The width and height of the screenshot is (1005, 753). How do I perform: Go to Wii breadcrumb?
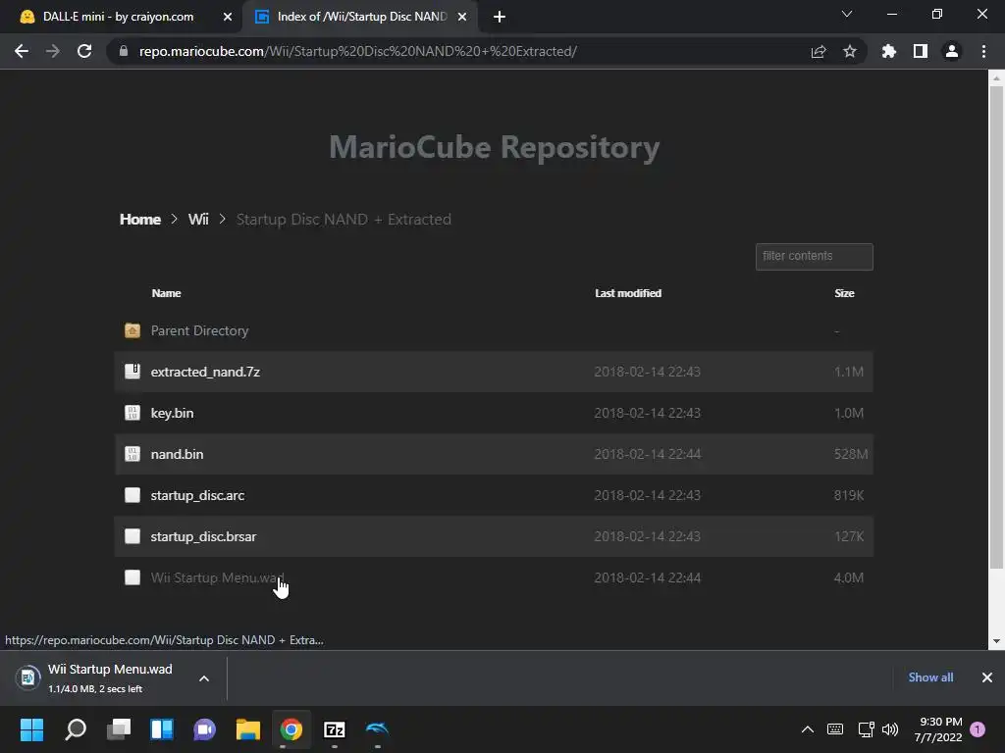coord(198,219)
